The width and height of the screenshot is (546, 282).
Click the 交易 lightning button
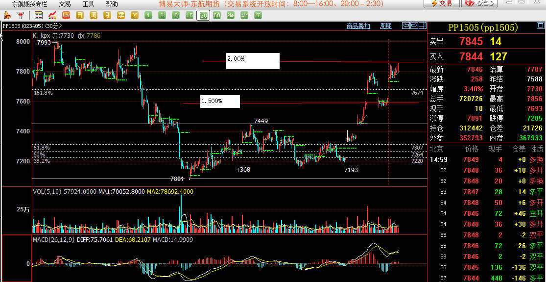tap(441, 3)
